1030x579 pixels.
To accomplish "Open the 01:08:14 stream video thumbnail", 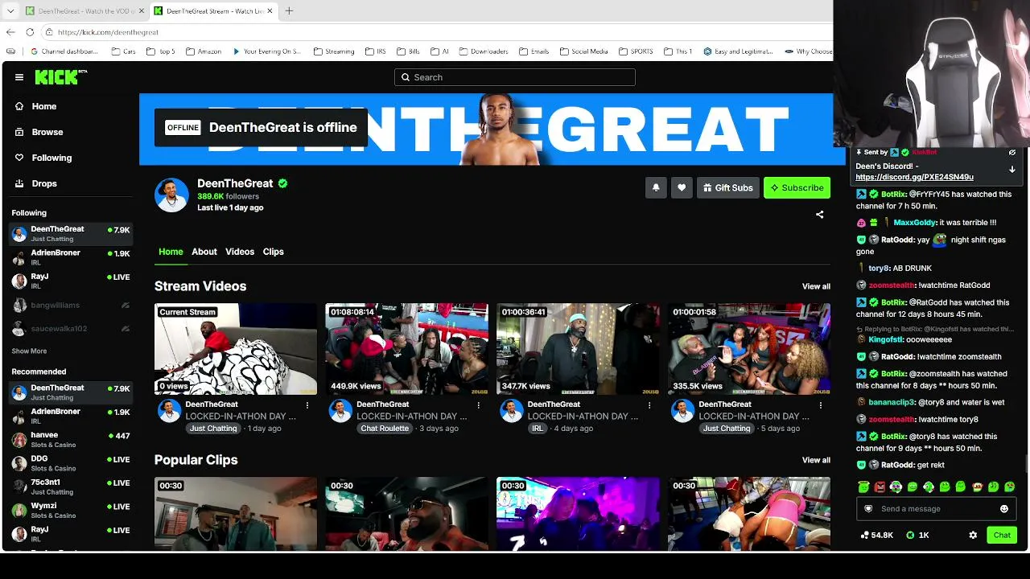I will (406, 349).
